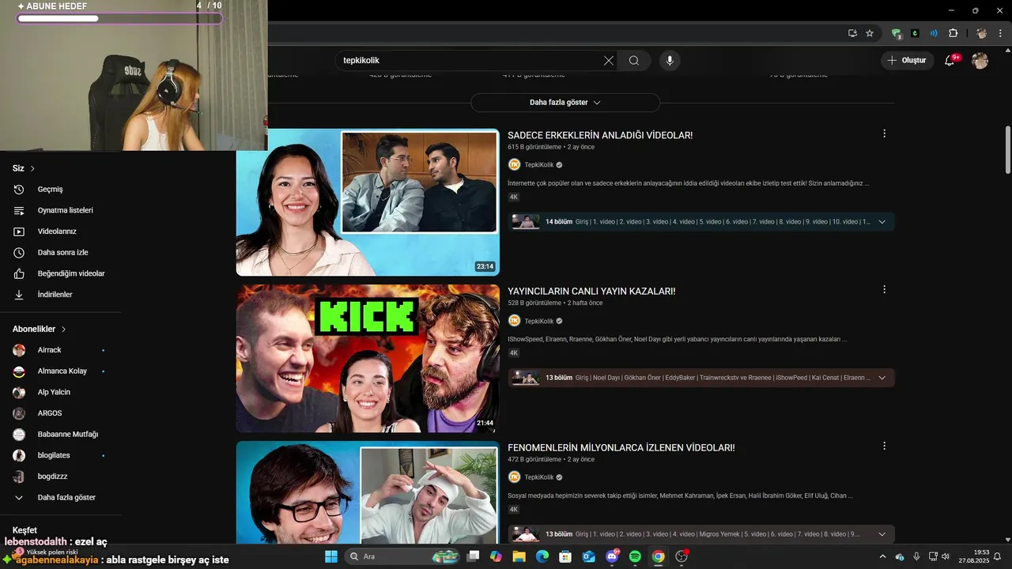Open Copilot from taskbar

pyautogui.click(x=496, y=556)
